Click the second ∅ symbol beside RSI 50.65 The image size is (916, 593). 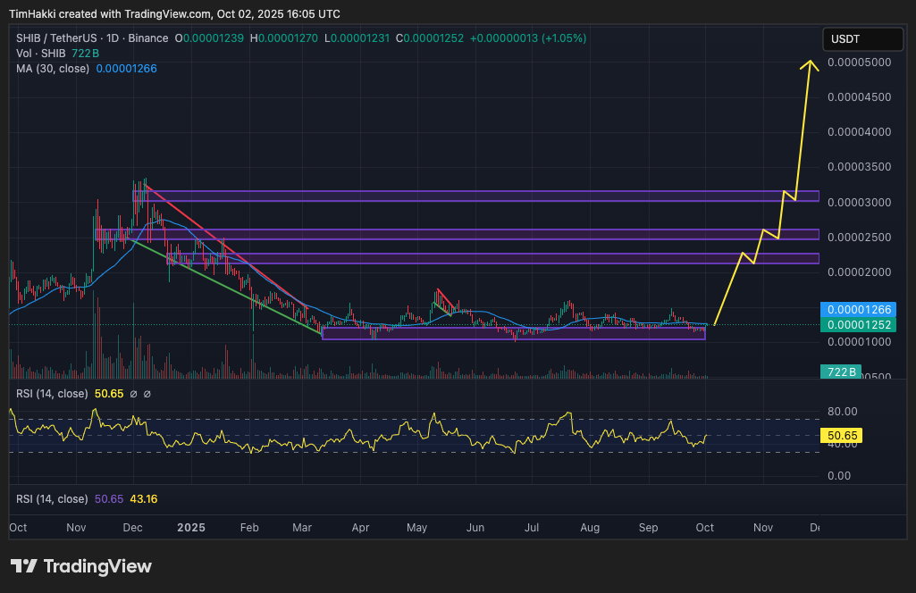coord(147,394)
